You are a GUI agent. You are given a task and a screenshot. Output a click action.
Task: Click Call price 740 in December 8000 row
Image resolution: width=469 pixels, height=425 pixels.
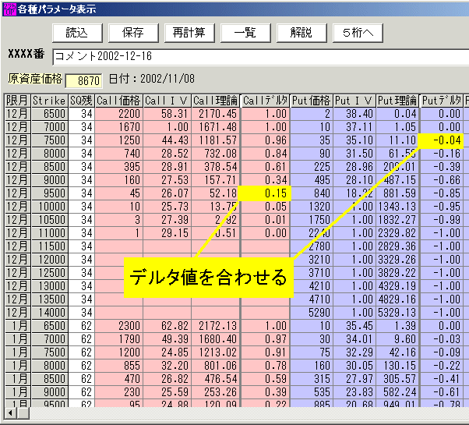(119, 154)
